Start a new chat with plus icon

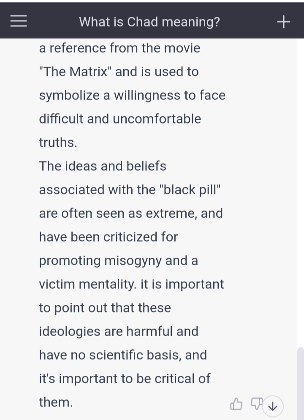(x=284, y=22)
